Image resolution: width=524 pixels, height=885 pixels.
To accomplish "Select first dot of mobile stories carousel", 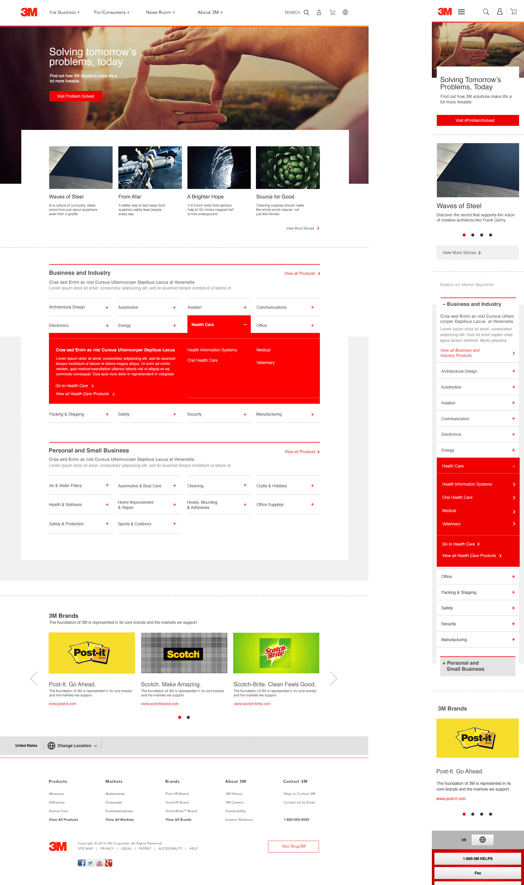I will click(x=464, y=235).
